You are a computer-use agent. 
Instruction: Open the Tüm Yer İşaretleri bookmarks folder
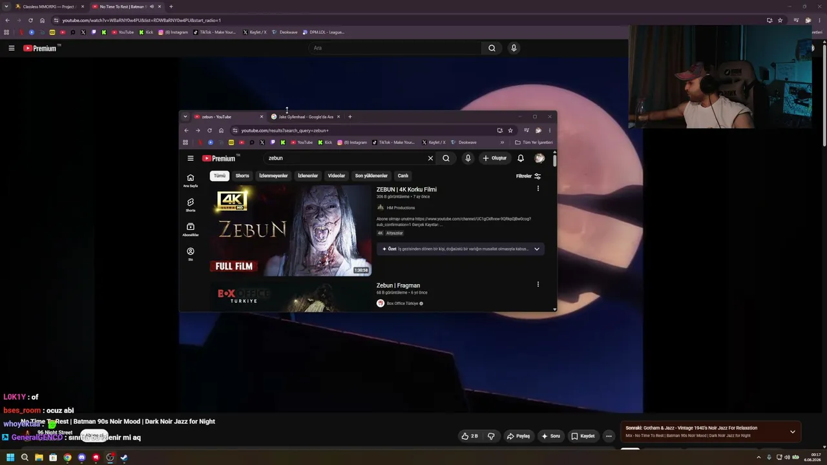[534, 143]
